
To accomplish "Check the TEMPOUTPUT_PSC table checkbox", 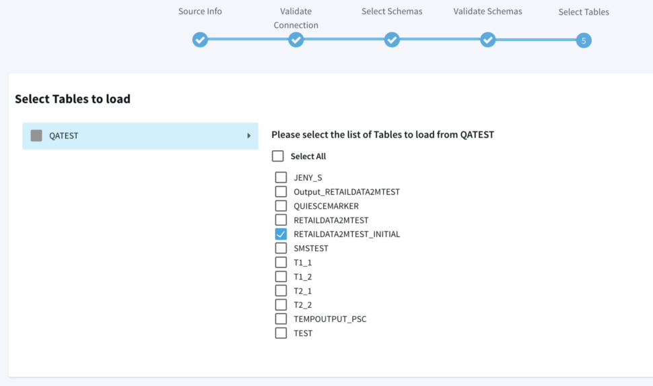I will click(x=281, y=319).
